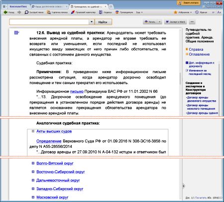Collapse the Акты высших судов section

click(x=33, y=131)
